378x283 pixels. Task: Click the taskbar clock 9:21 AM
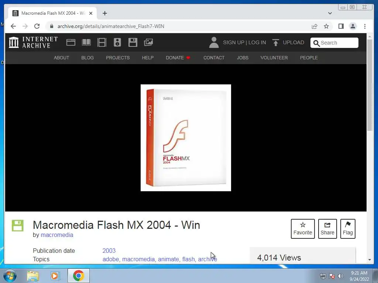[359, 273]
